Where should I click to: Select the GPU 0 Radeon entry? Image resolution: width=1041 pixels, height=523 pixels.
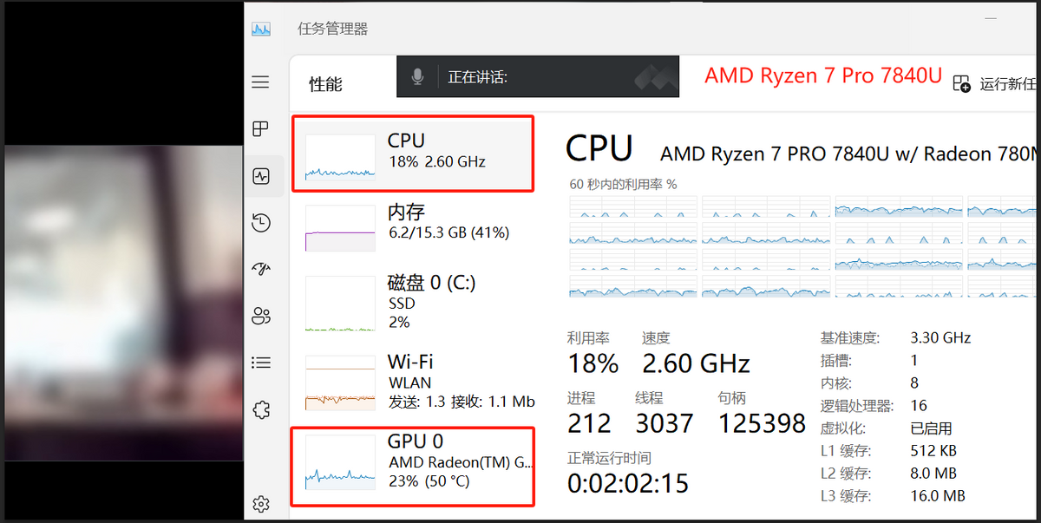tap(413, 467)
